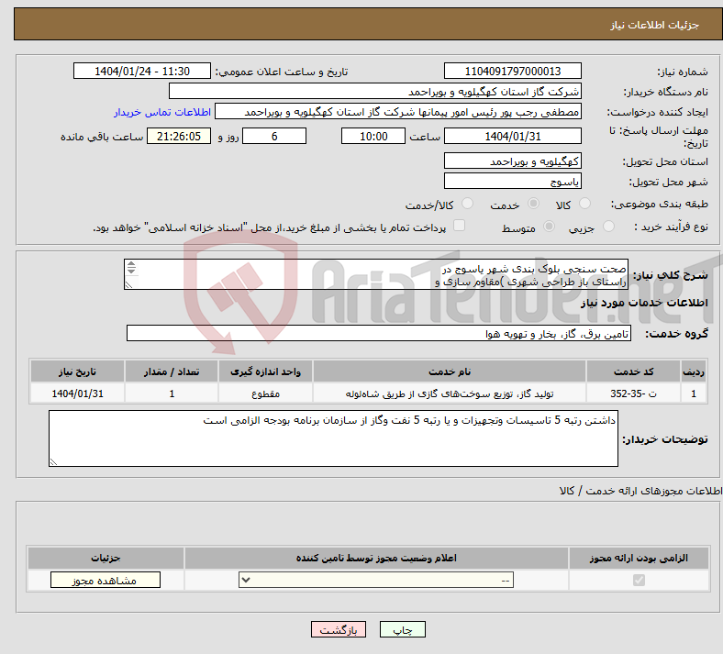723x654 pixels.
Task: Click the deadline time field 10:00
Action: pos(373,136)
